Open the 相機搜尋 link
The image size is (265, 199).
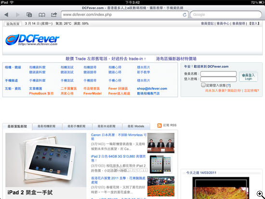[x=90, y=67]
